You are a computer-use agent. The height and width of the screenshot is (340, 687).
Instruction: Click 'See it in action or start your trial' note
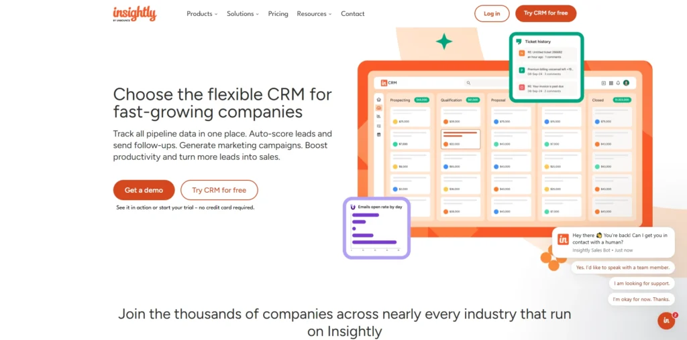point(185,207)
